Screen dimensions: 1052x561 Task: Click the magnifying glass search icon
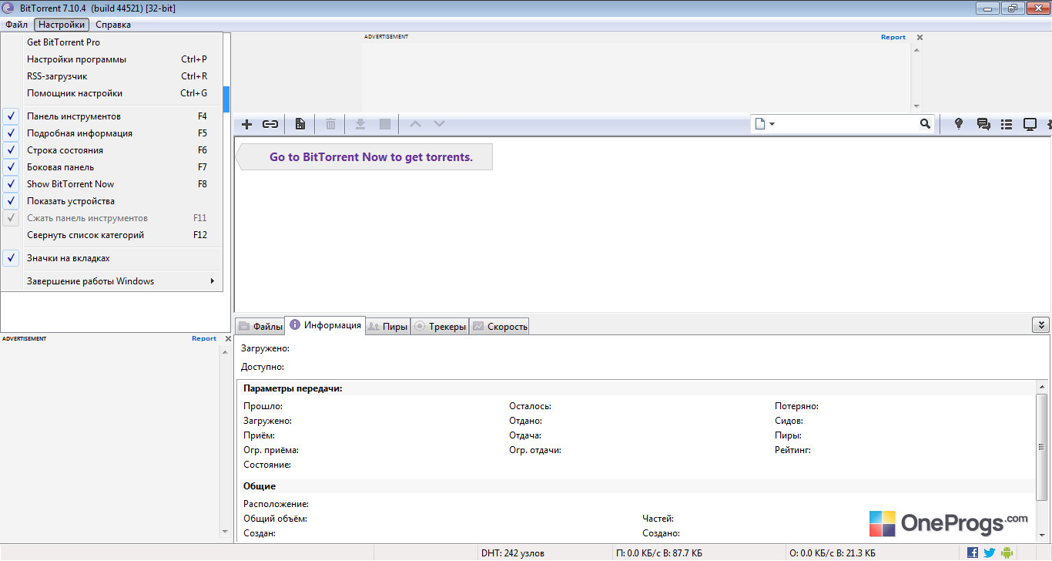(925, 124)
